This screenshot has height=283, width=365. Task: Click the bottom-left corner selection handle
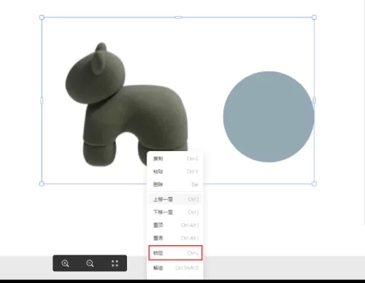[42, 184]
